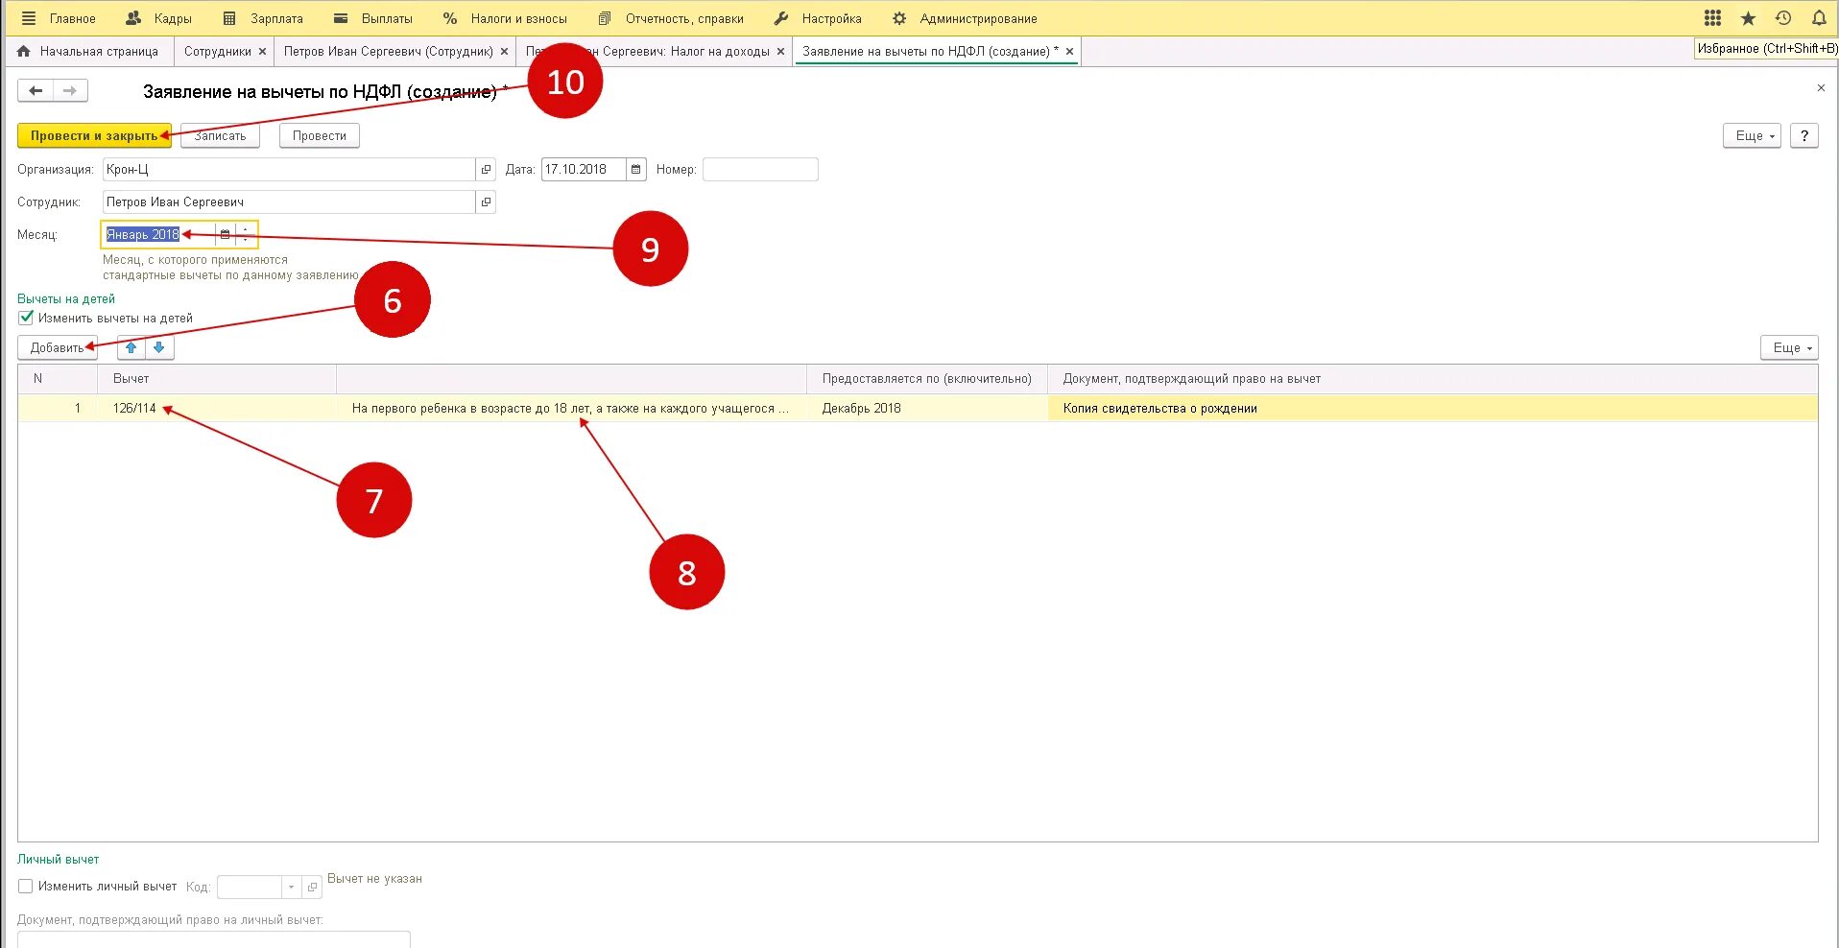Select row number 1 cell

pyautogui.click(x=58, y=409)
